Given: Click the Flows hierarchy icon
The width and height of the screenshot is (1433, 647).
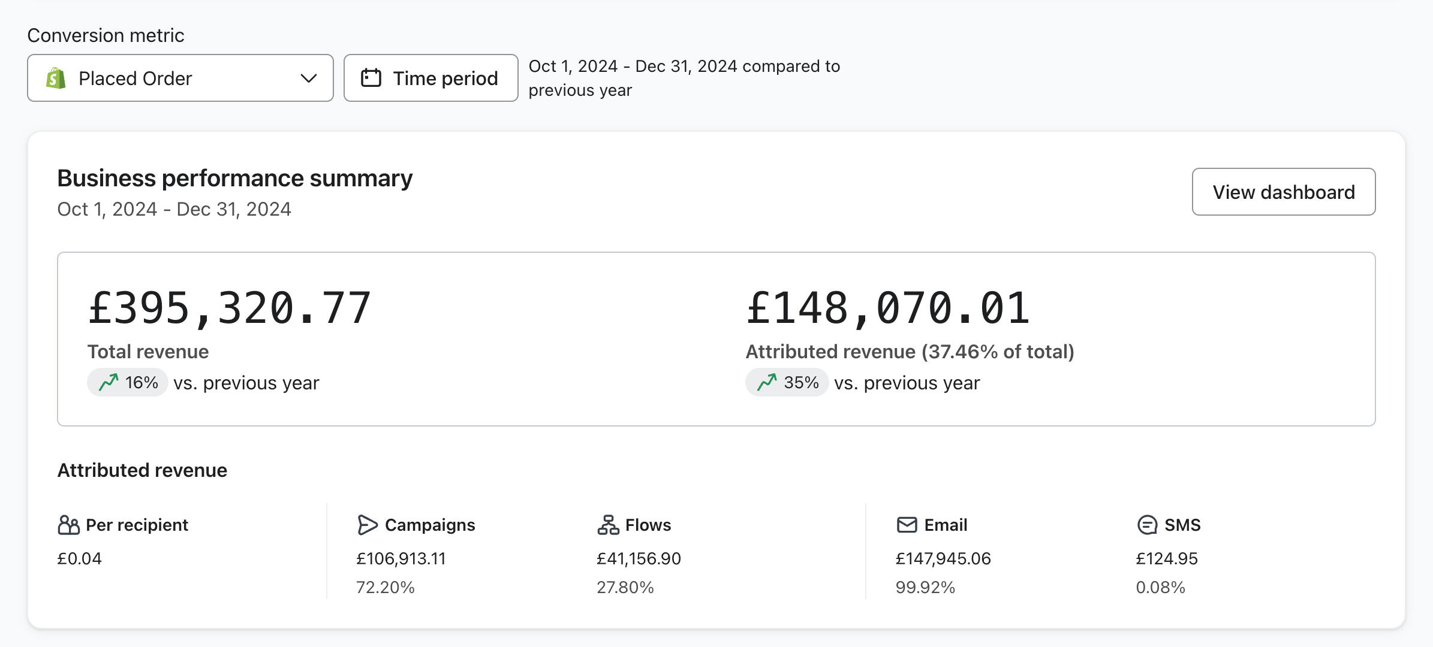Looking at the screenshot, I should 608,525.
